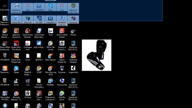Launch Nero Burning ROM shortcut
The width and height of the screenshot is (192, 108).
(x=51, y=71)
